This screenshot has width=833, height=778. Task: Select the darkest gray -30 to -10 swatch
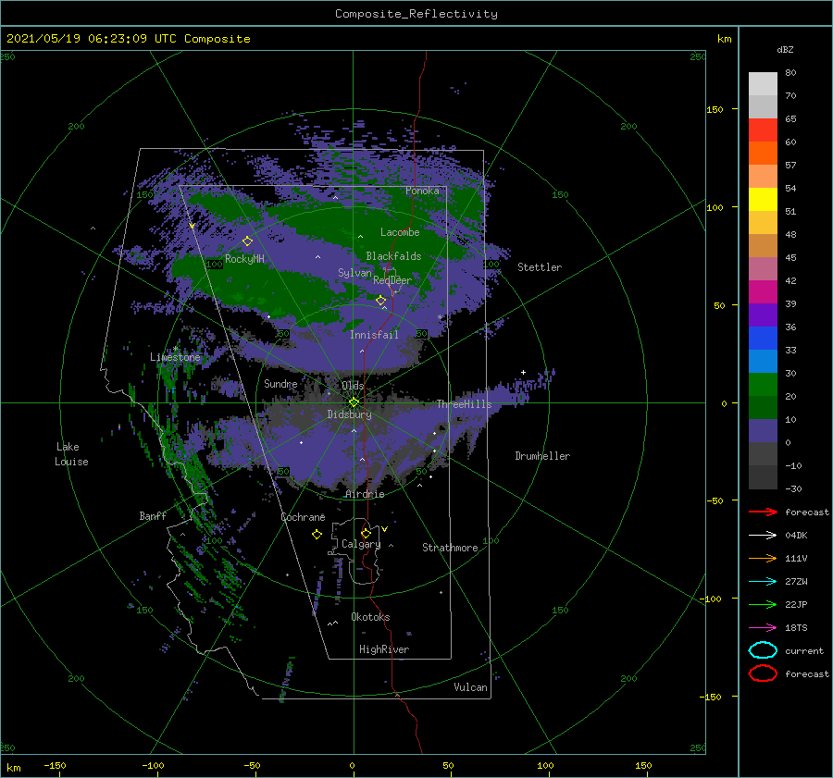click(763, 477)
